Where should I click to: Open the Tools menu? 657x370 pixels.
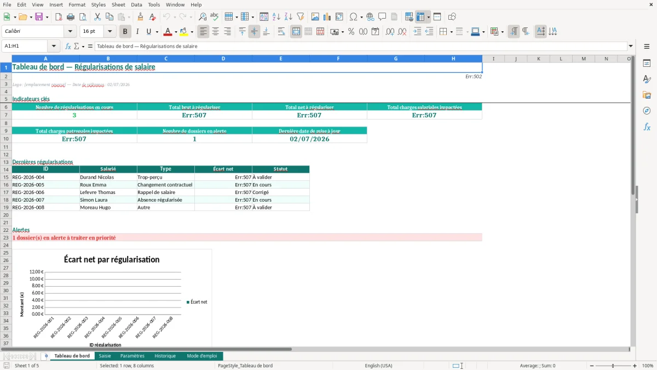154,4
